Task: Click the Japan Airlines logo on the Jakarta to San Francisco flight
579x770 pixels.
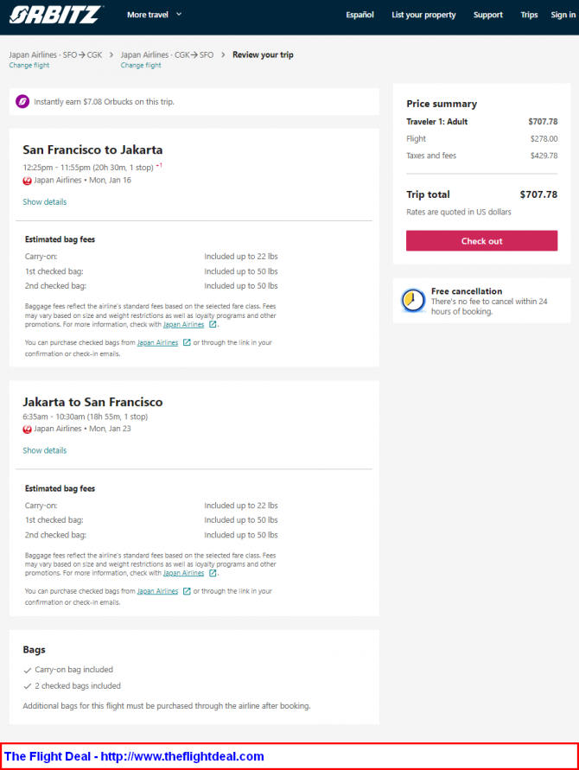Action: coord(27,430)
